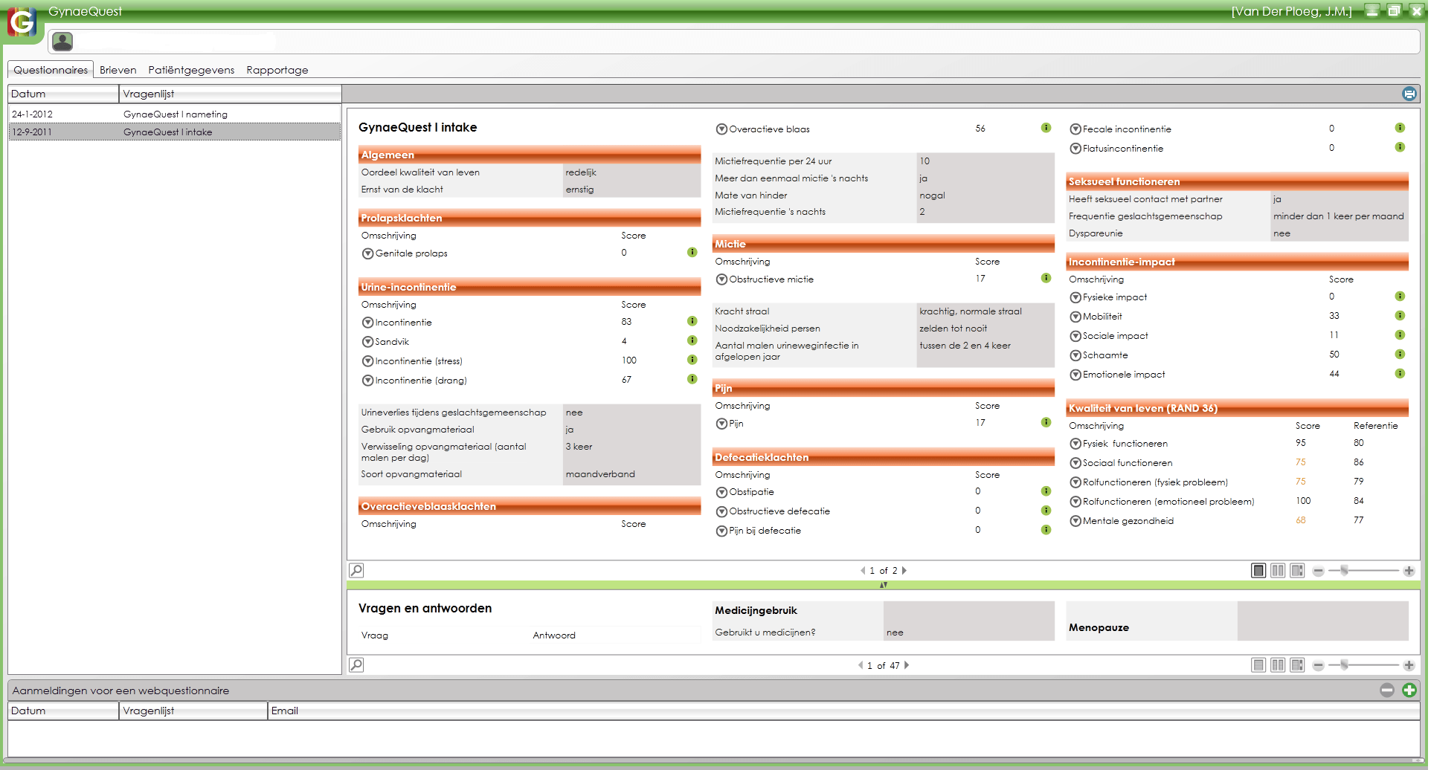1431x770 pixels.
Task: Go to previous answers page of 47
Action: (861, 665)
